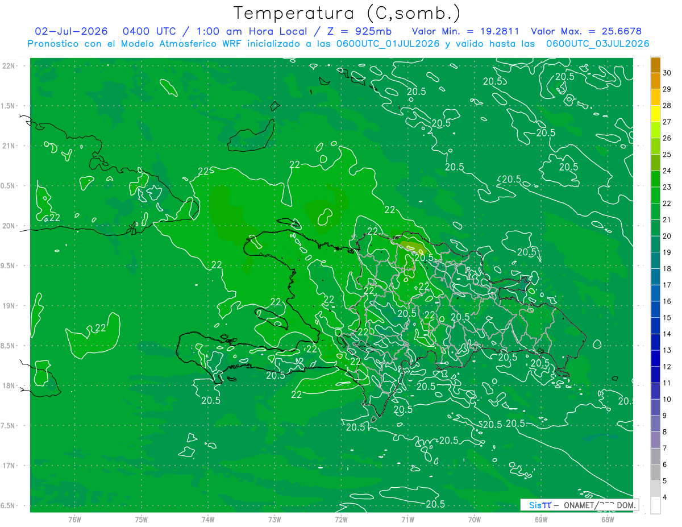The width and height of the screenshot is (682, 527).
Task: Click the "76W" longitude axis label
Action: click(x=74, y=519)
